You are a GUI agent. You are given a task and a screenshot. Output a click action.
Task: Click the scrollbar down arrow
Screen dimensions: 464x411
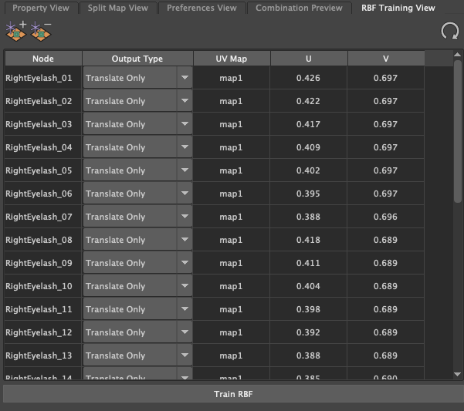pyautogui.click(x=457, y=374)
